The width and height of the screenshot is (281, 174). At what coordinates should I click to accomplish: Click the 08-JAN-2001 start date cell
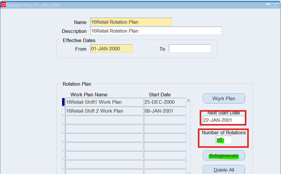pos(165,111)
